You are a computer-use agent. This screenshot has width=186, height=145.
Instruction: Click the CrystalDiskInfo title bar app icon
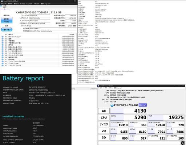[x=2, y=1]
